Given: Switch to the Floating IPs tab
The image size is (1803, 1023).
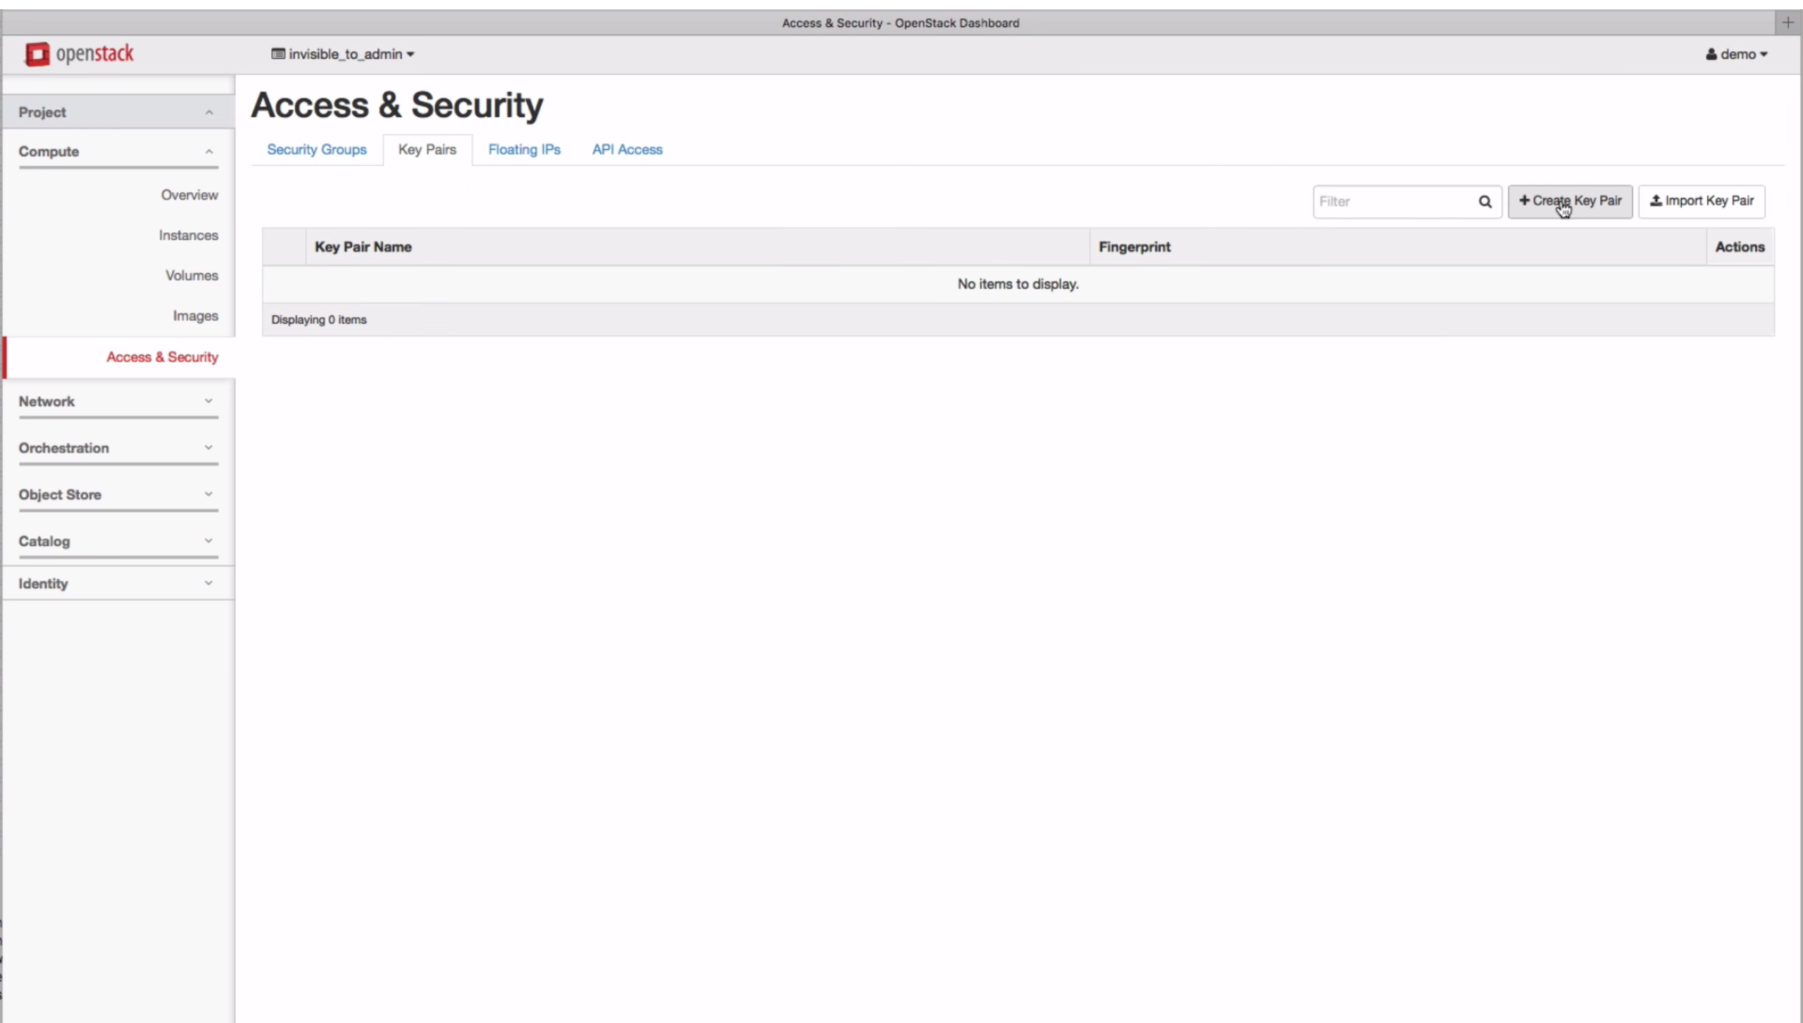Looking at the screenshot, I should (524, 150).
